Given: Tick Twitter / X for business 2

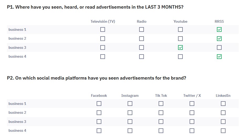Looking at the screenshot, I should tap(192, 113).
